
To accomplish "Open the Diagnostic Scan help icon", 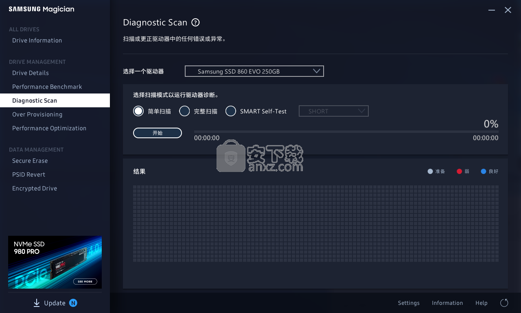I will click(195, 22).
